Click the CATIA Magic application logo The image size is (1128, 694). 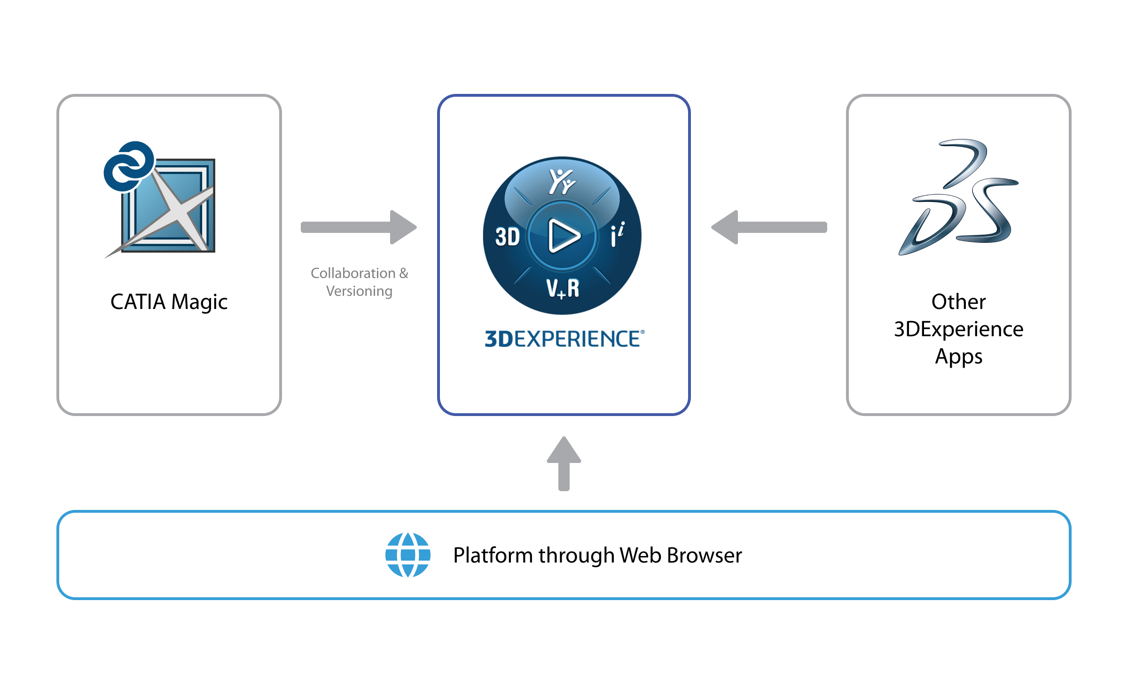coord(169,207)
